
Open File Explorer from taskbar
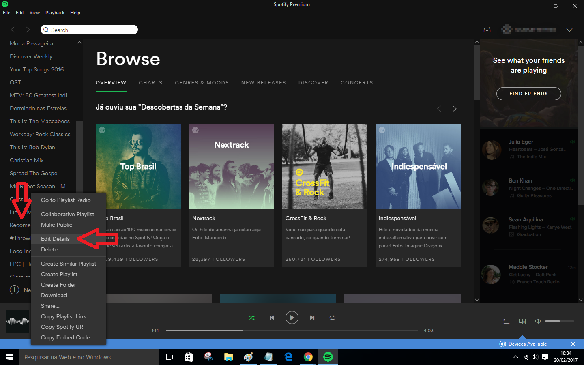click(229, 357)
